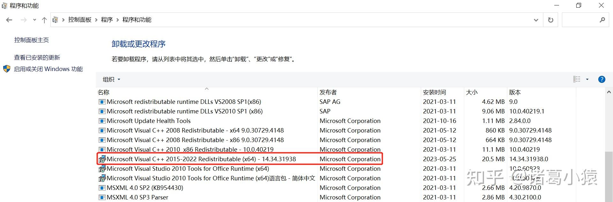This screenshot has height=202, width=613.
Task: Select Office Runtime (x64)语言包 - 简体中文 entry
Action: click(211, 178)
